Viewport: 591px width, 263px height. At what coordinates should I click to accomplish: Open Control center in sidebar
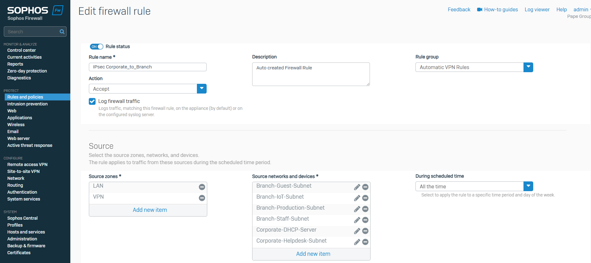tap(21, 50)
